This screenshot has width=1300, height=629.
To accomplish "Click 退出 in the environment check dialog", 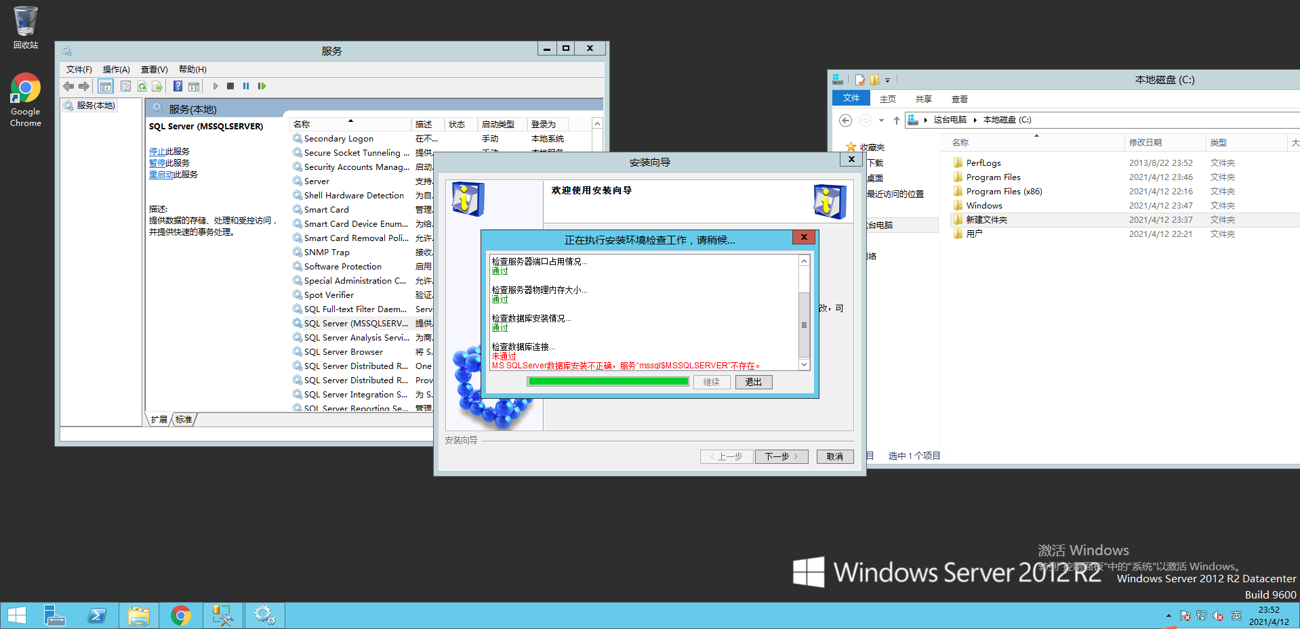I will (754, 383).
